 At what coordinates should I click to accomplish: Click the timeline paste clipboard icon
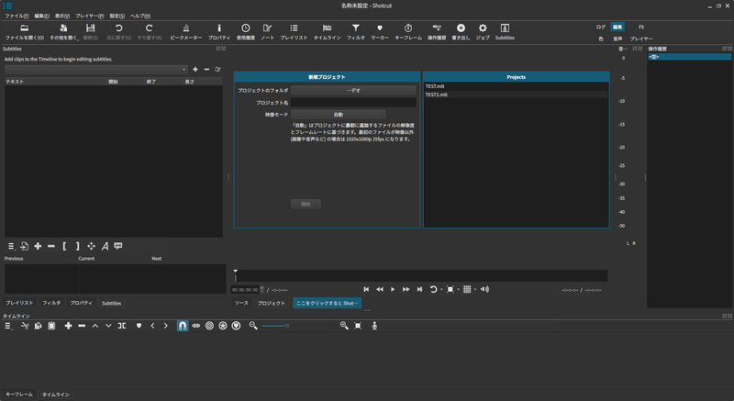[x=51, y=326]
